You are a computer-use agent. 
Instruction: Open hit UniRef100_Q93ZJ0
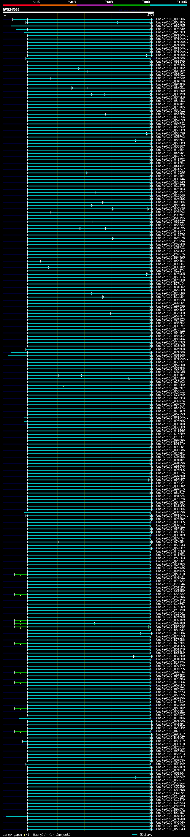pyautogui.click(x=170, y=29)
